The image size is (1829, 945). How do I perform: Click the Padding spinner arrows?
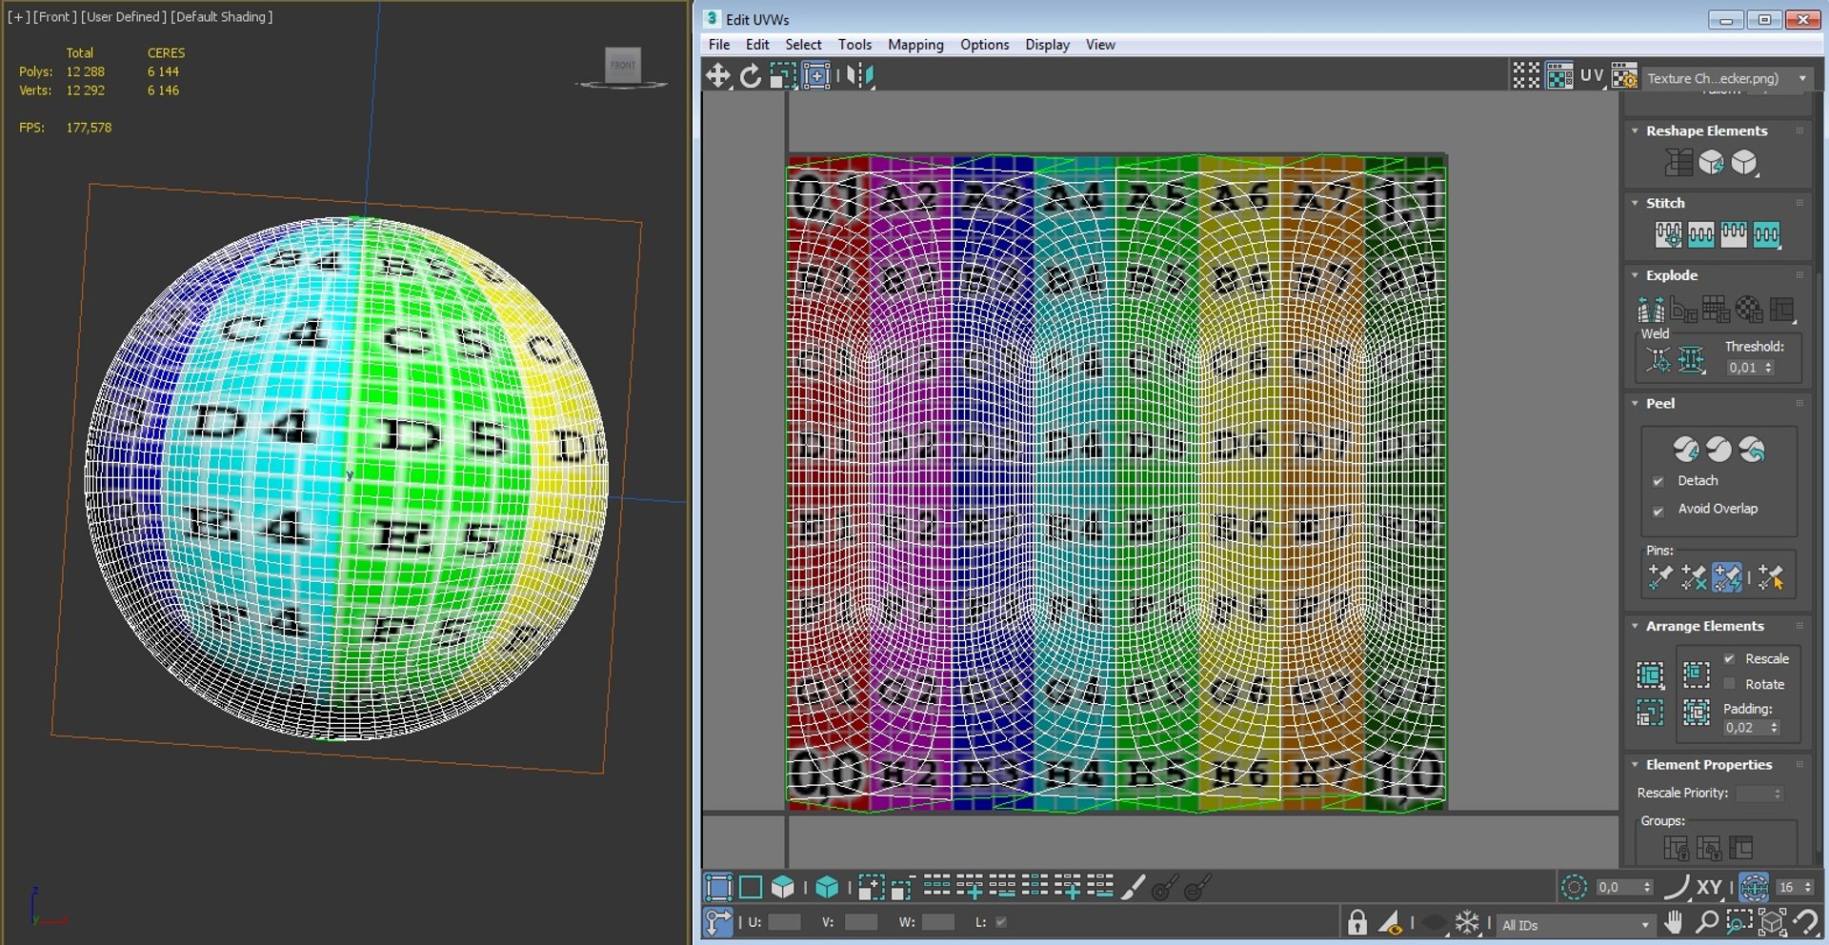pyautogui.click(x=1774, y=728)
